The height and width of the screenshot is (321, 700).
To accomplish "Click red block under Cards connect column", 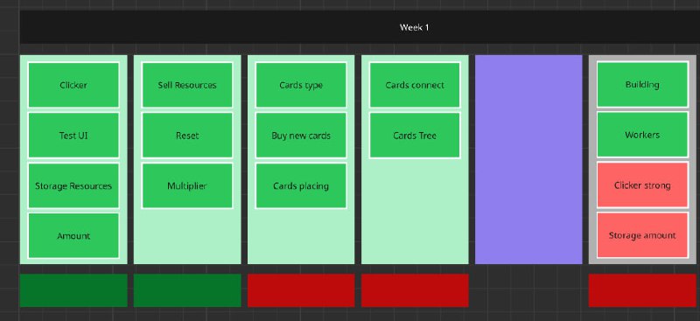I will [415, 290].
